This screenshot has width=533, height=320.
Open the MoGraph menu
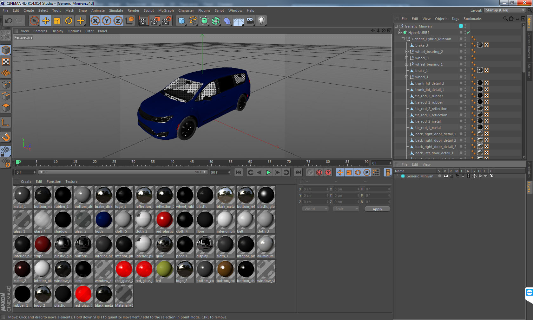(x=166, y=10)
